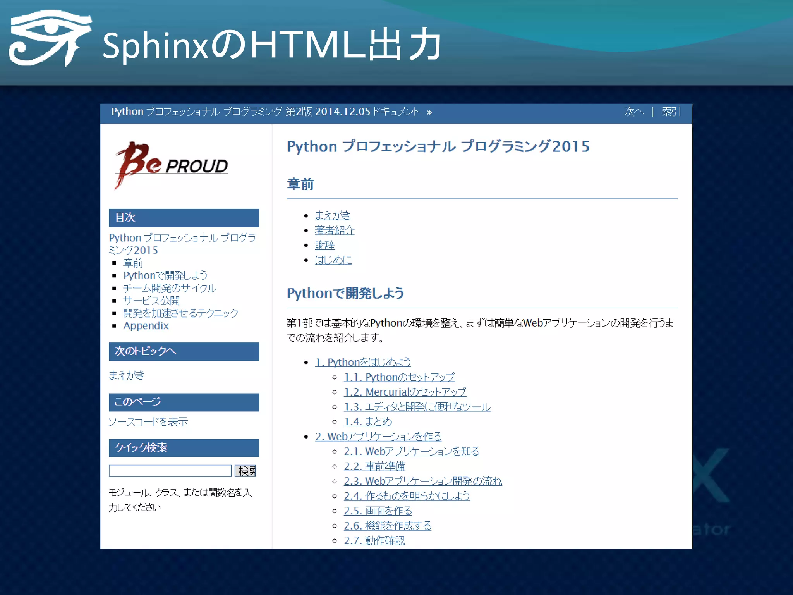Viewport: 793px width, 595px height.
Task: Open 2.5. 画面を作る section
Action: pos(378,511)
